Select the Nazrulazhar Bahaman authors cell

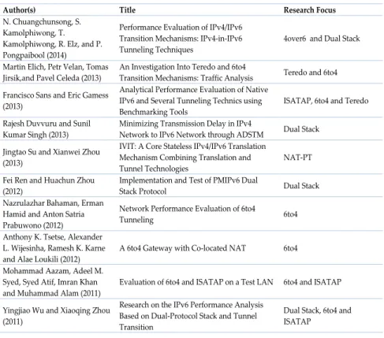pyautogui.click(x=53, y=214)
